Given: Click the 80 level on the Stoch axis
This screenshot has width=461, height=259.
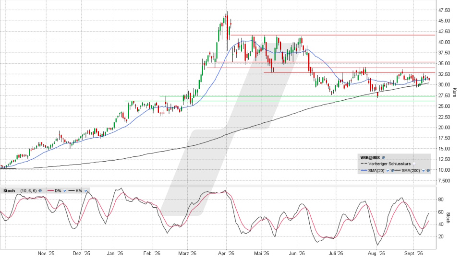Looking at the screenshot, I should tap(441, 200).
